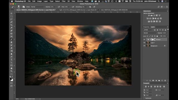
Task: Open Smoothing value dropdown
Action: pyautogui.click(x=87, y=7)
